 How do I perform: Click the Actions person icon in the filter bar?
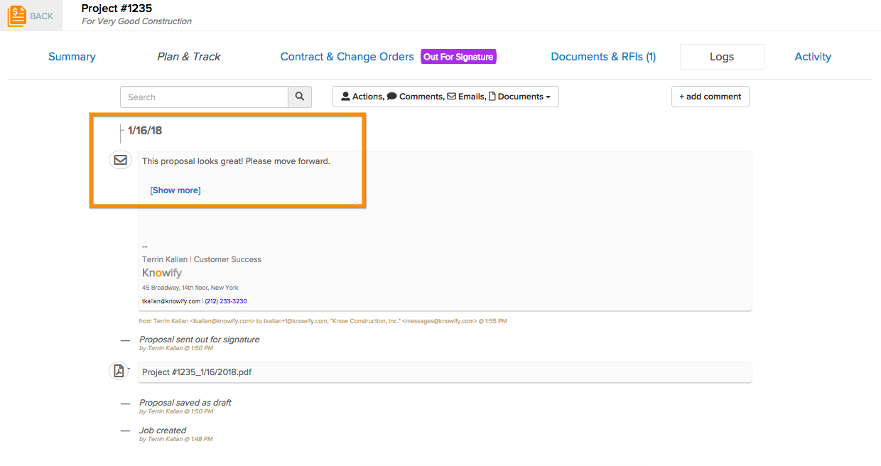(346, 96)
